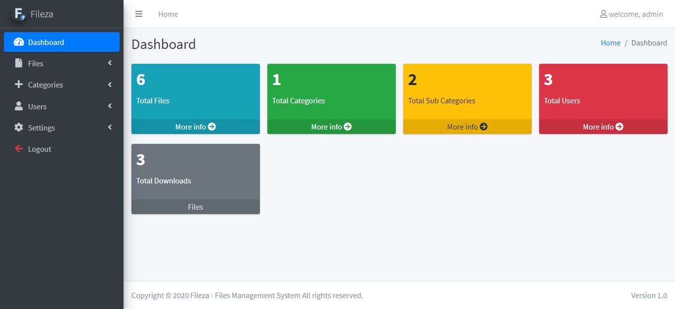This screenshot has height=309, width=675.
Task: Click the Categories plus icon
Action: point(19,85)
